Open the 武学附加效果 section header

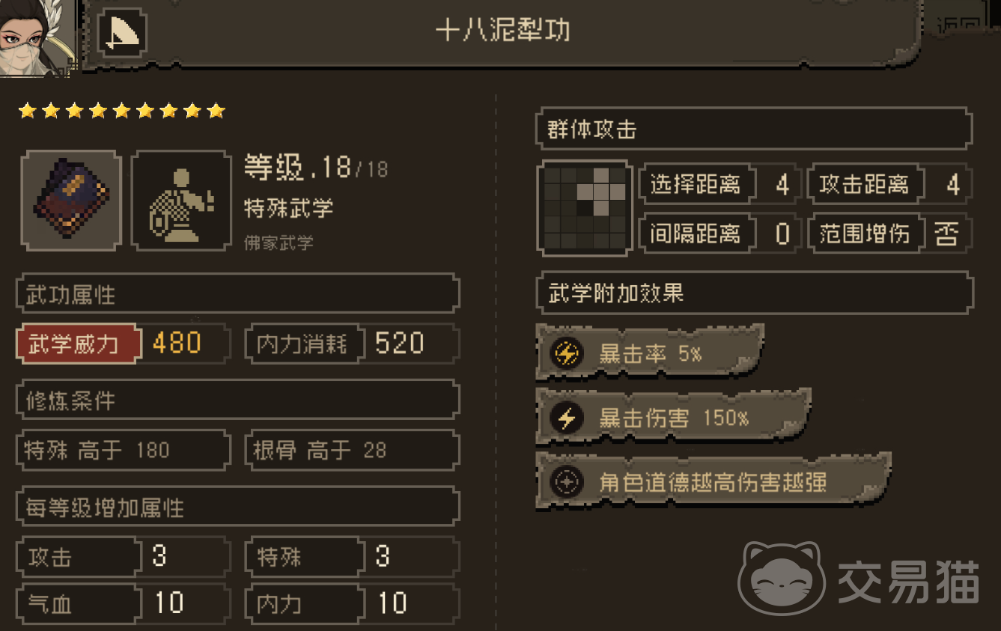755,293
